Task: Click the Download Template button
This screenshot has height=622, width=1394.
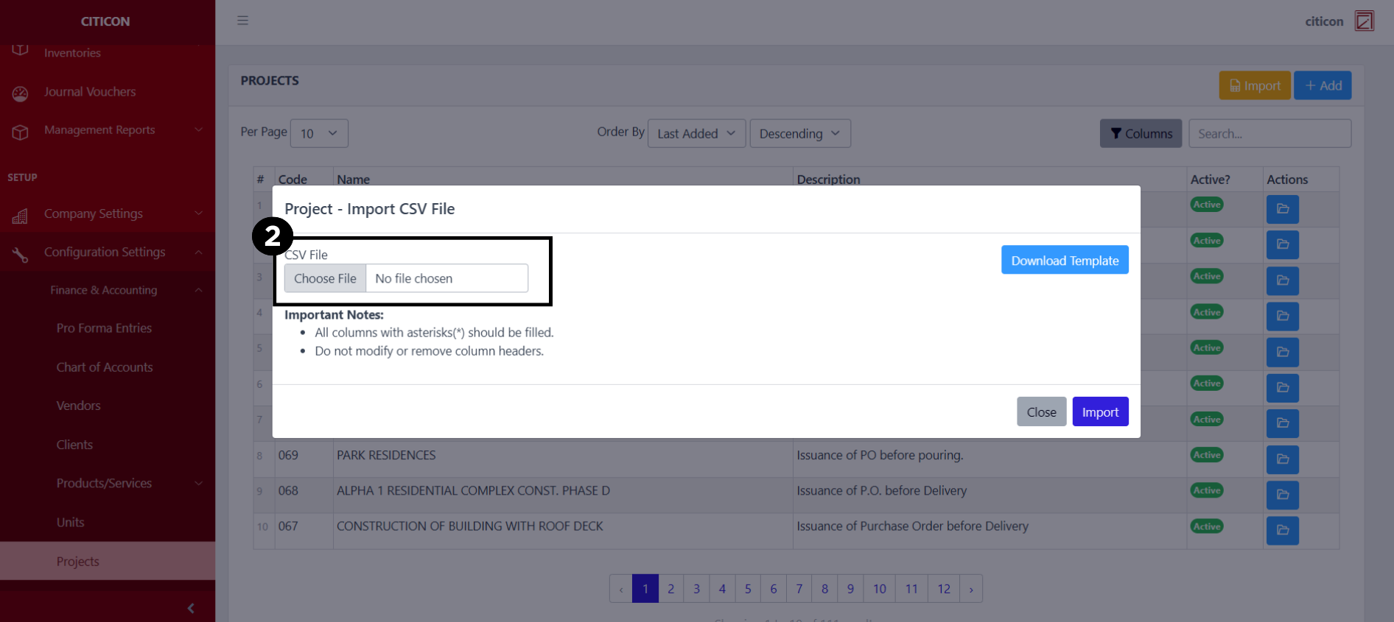Action: coord(1064,261)
